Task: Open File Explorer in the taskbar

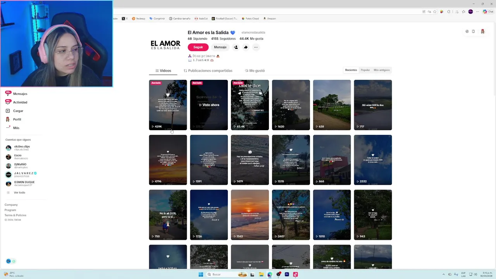Action: click(261, 274)
